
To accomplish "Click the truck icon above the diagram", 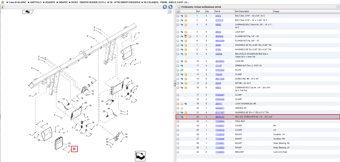I will pyautogui.click(x=28, y=12).
